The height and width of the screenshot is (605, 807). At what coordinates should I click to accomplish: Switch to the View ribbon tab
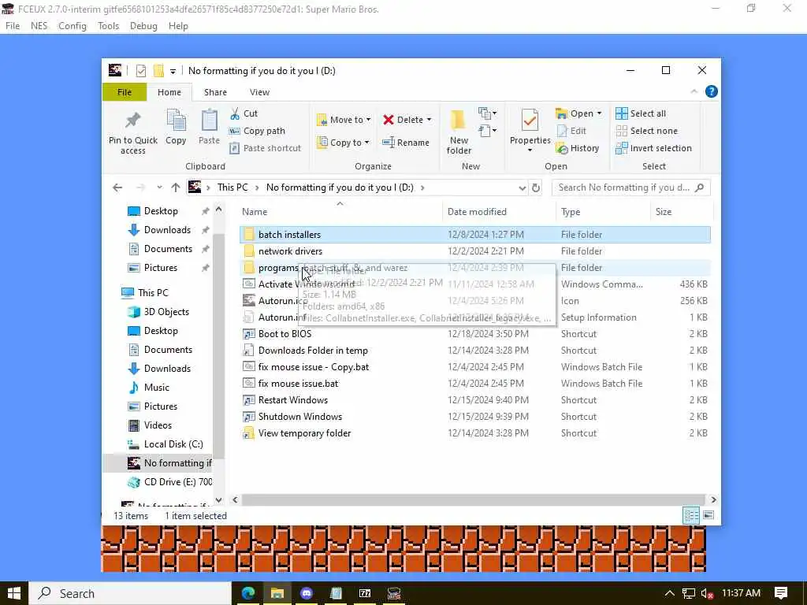point(259,92)
